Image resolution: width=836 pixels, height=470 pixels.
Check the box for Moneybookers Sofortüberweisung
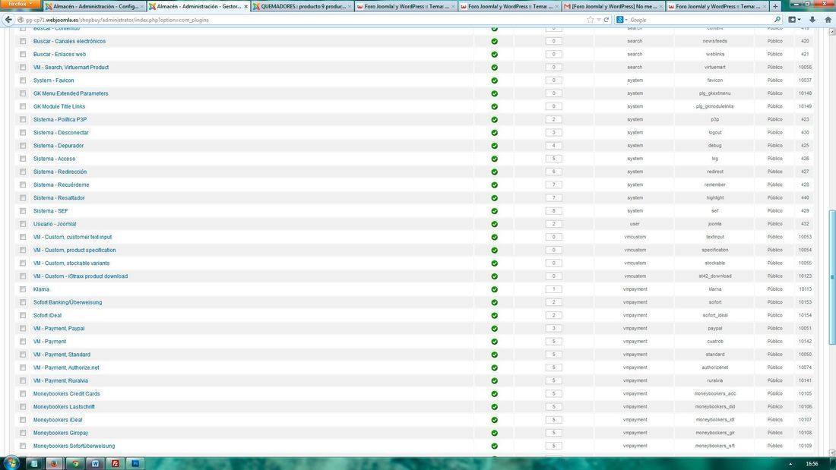22,446
